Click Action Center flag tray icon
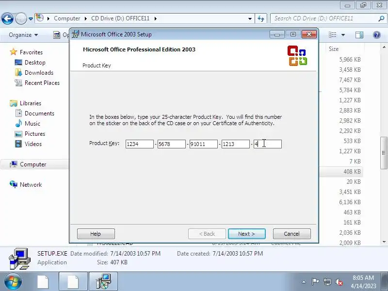Viewport: 388px width, 291px height. point(315,282)
